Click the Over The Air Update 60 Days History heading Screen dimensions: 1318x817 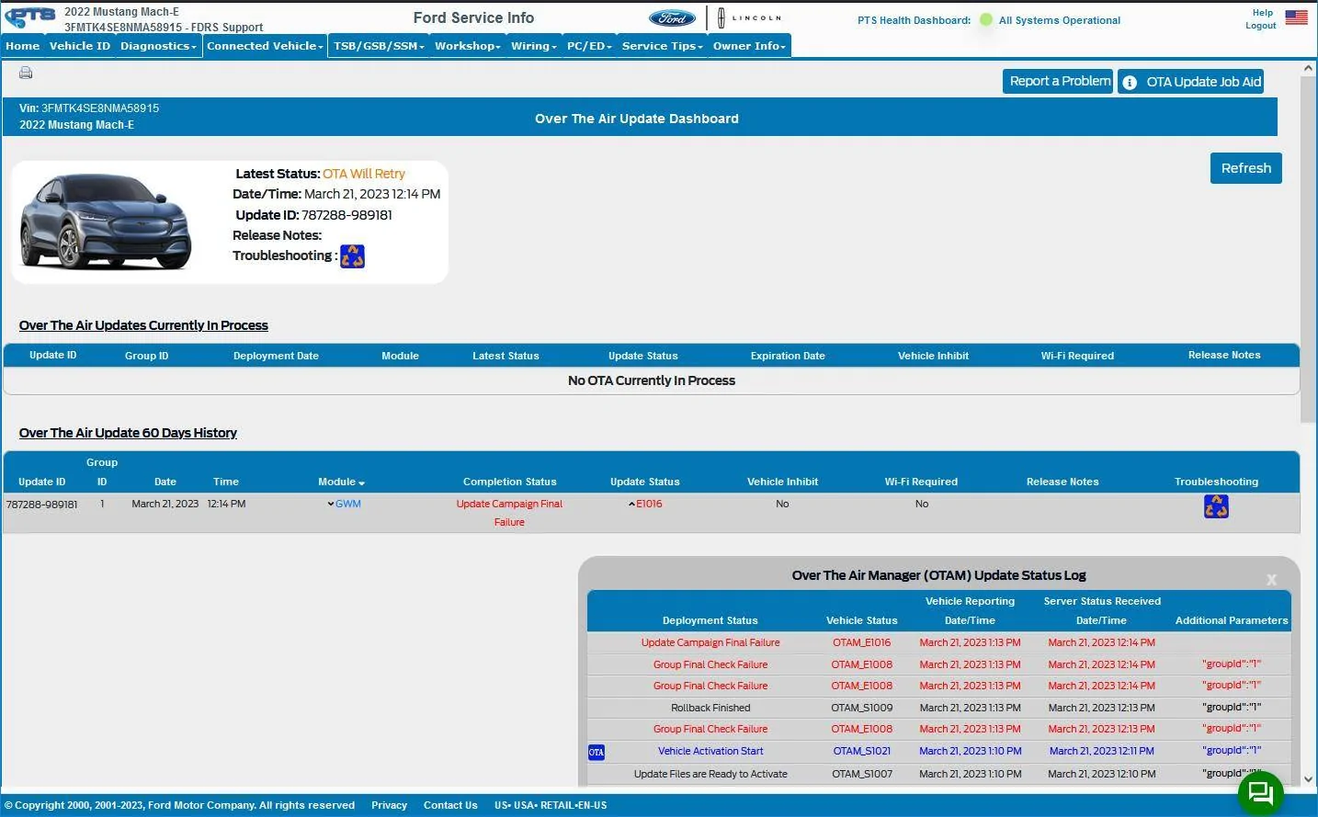point(128,433)
